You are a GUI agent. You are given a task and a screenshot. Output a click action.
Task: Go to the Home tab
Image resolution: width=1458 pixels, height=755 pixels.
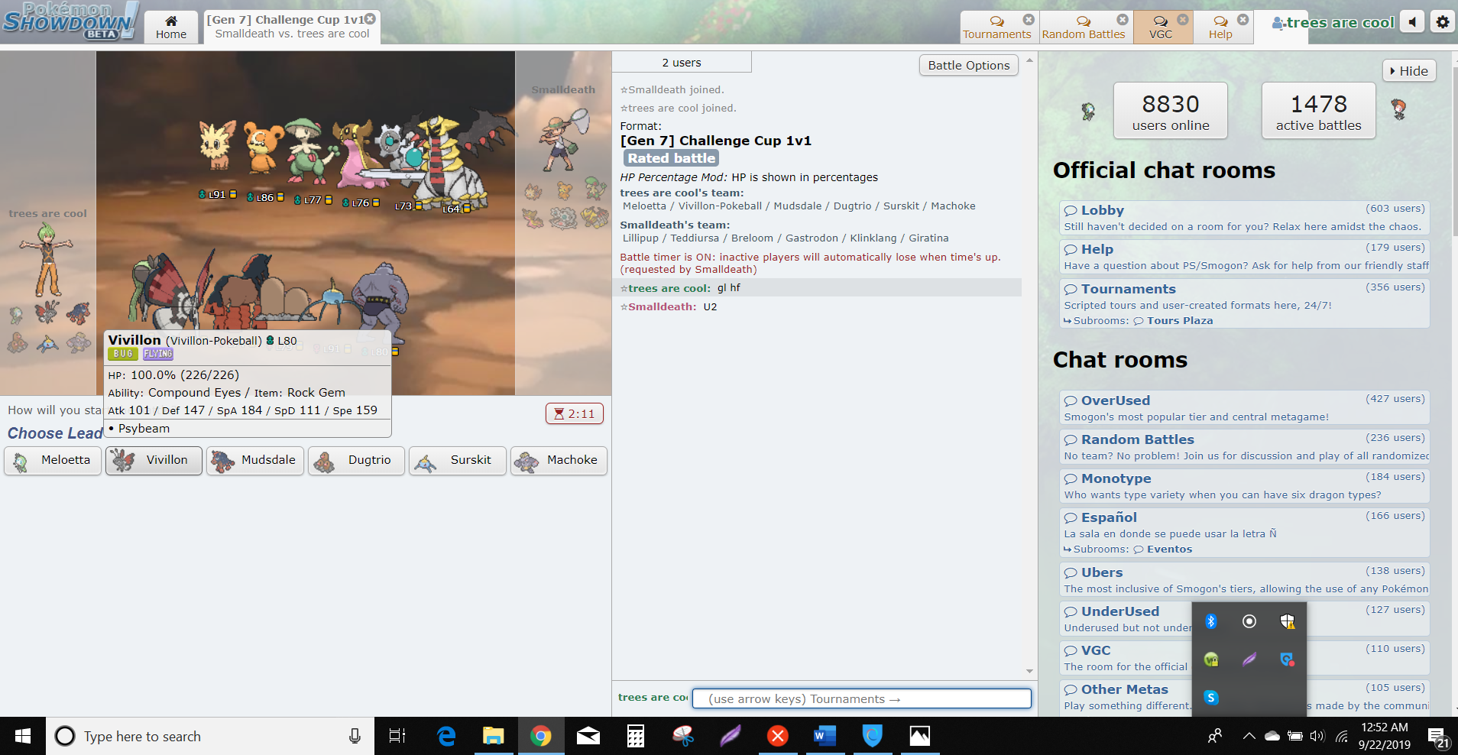pos(171,28)
